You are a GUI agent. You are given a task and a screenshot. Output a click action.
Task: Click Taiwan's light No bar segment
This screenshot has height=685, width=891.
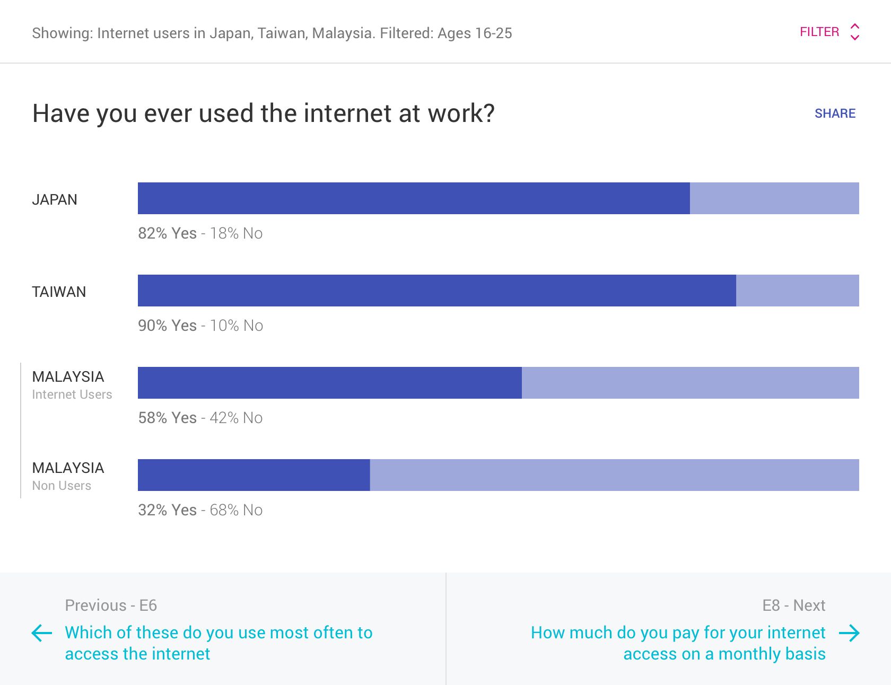[x=797, y=291]
